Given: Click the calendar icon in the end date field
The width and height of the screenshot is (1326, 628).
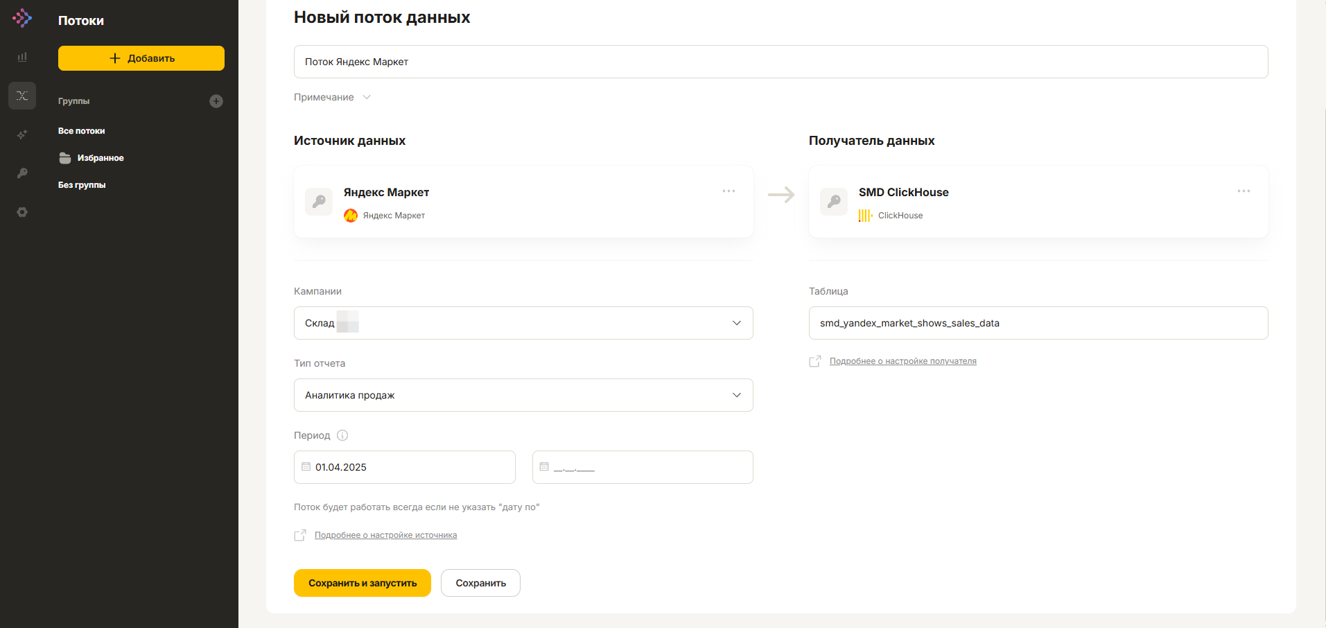Looking at the screenshot, I should tap(544, 466).
